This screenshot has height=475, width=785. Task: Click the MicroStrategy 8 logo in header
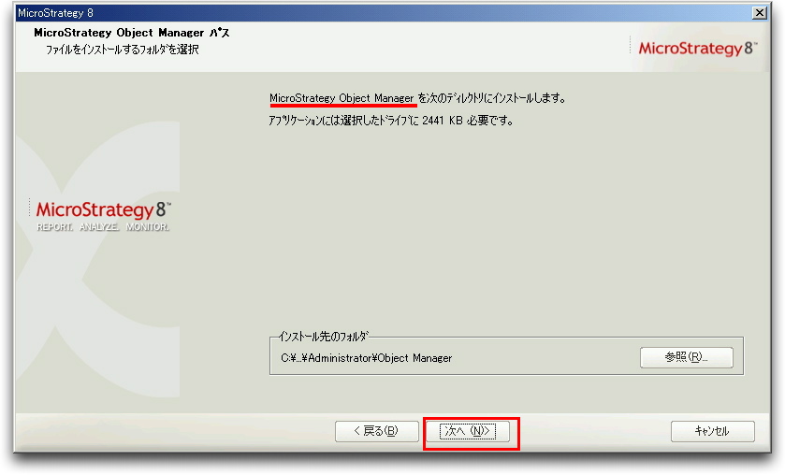(x=697, y=48)
